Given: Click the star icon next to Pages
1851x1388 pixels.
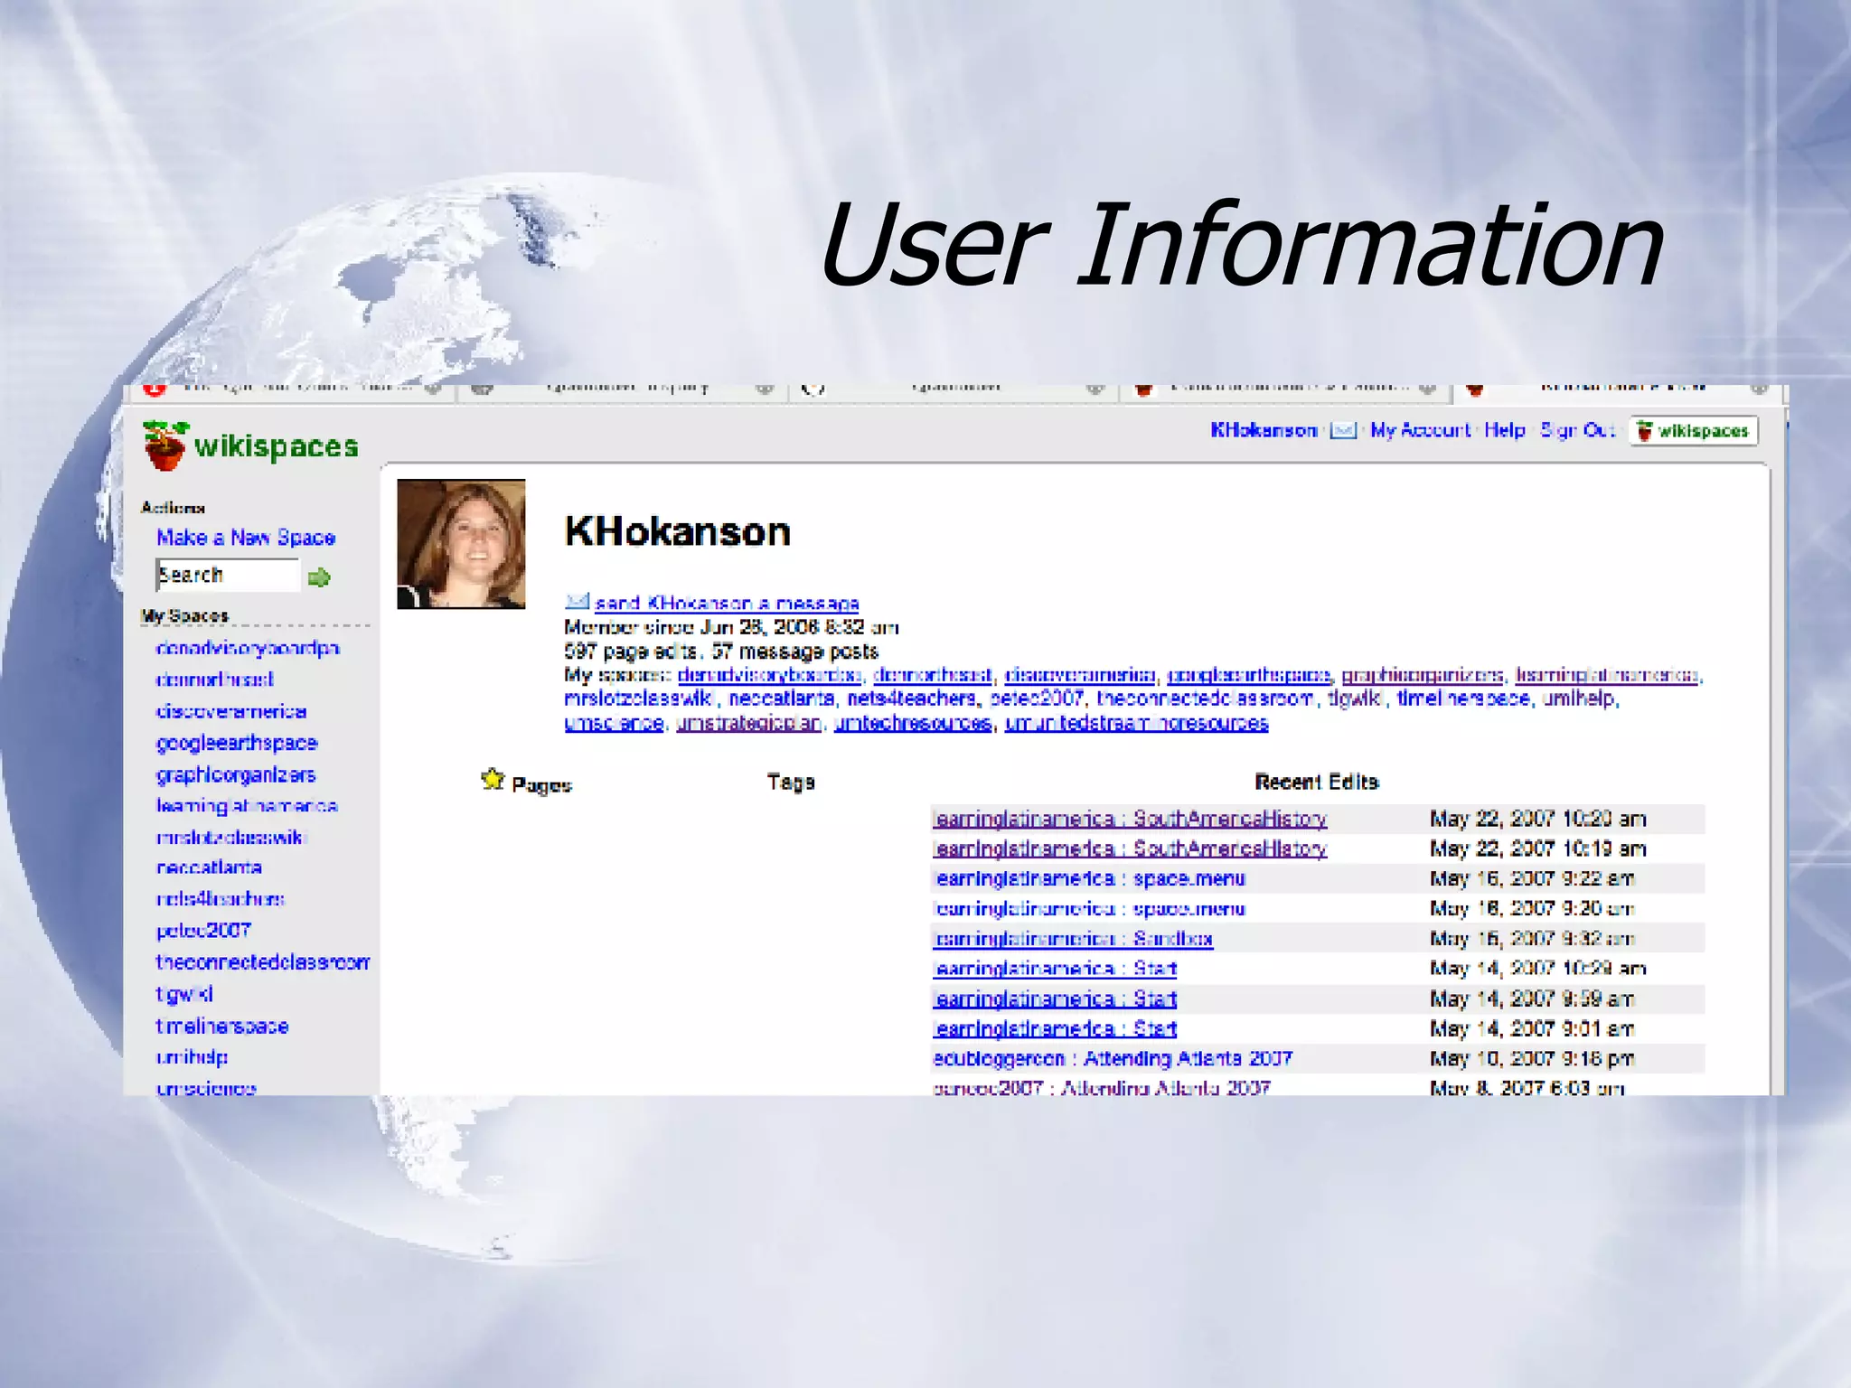Looking at the screenshot, I should tap(493, 779).
